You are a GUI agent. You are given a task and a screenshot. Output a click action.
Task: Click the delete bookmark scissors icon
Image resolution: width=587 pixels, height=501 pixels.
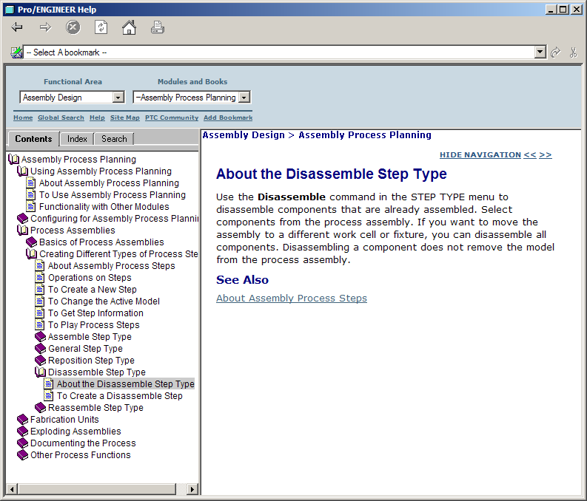pos(573,52)
